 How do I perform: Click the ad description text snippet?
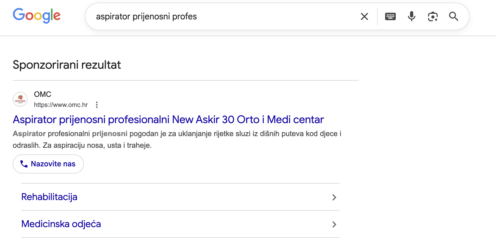click(x=177, y=139)
